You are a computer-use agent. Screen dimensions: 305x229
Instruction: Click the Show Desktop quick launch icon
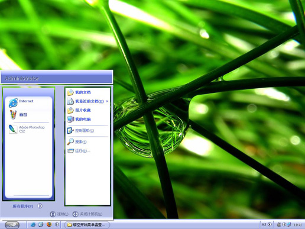41,224
